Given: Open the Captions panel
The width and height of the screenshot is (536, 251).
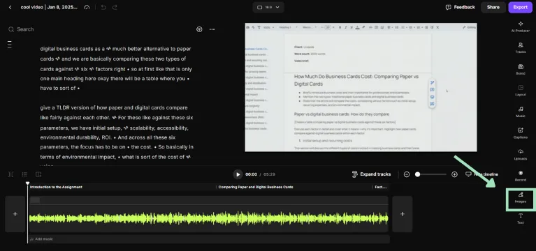Looking at the screenshot, I should tap(520, 133).
